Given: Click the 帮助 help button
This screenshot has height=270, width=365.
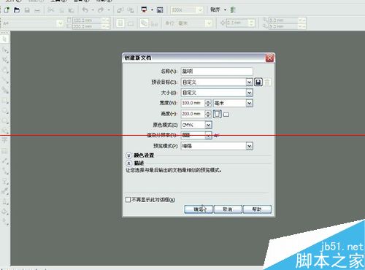Looking at the screenshot, I should coord(257,209).
